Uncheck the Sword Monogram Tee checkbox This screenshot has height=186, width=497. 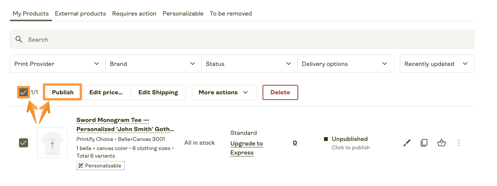point(24,143)
